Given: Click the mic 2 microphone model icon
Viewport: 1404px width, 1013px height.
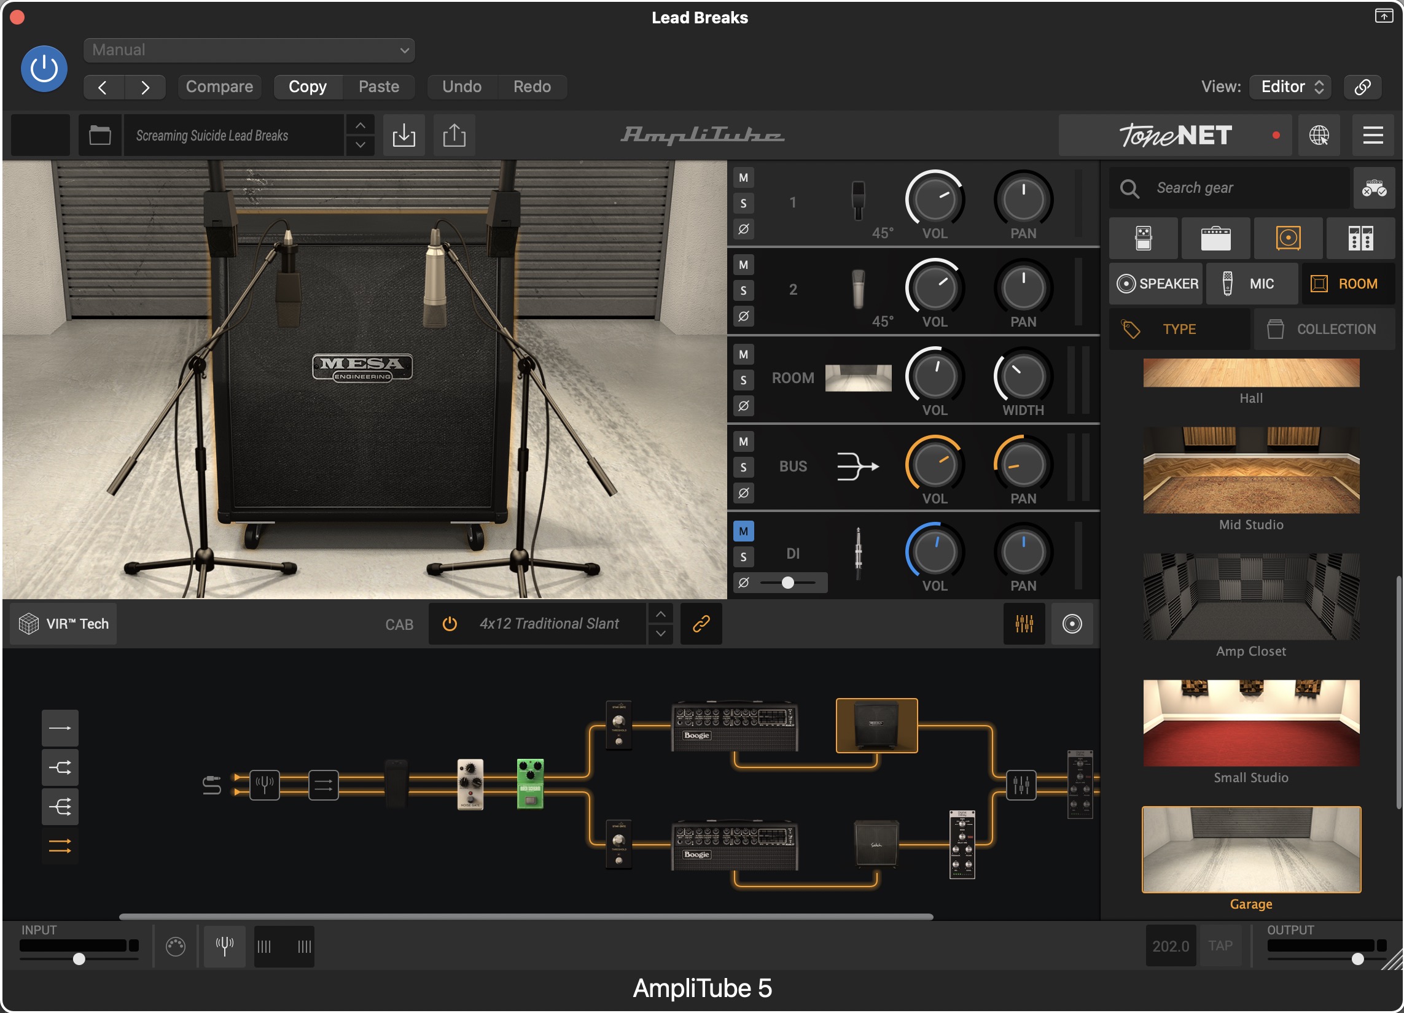Looking at the screenshot, I should [x=858, y=289].
